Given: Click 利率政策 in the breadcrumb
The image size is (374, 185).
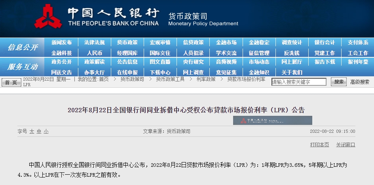Looking at the screenshot, I should click(x=206, y=79).
